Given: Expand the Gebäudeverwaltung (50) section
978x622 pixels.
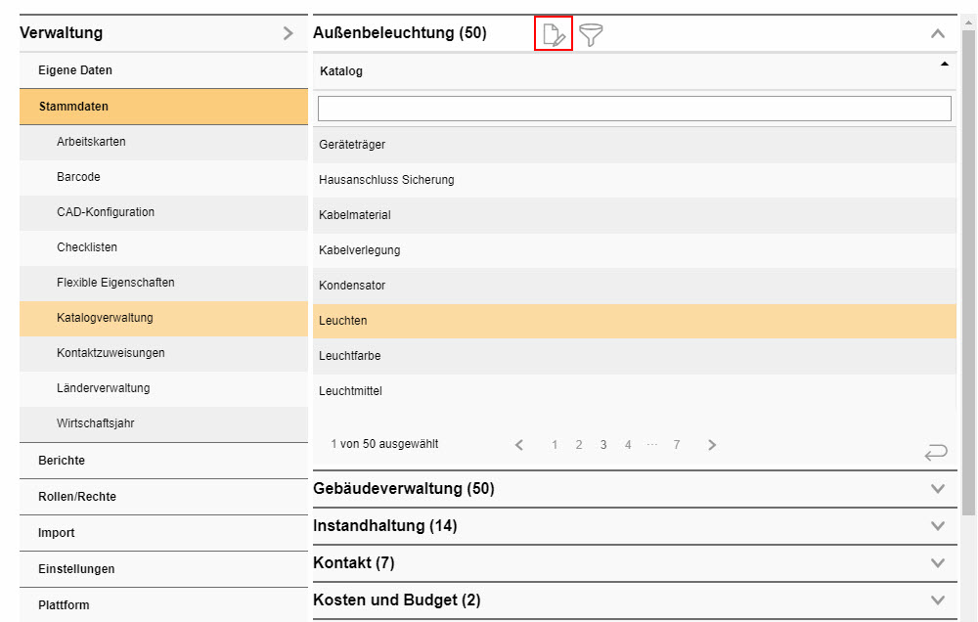Looking at the screenshot, I should point(937,488).
